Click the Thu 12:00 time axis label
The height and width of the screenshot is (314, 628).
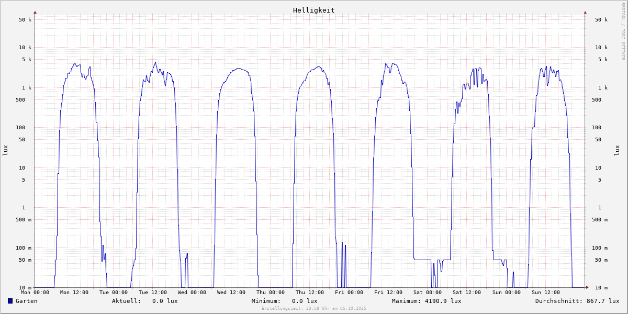pyautogui.click(x=310, y=293)
